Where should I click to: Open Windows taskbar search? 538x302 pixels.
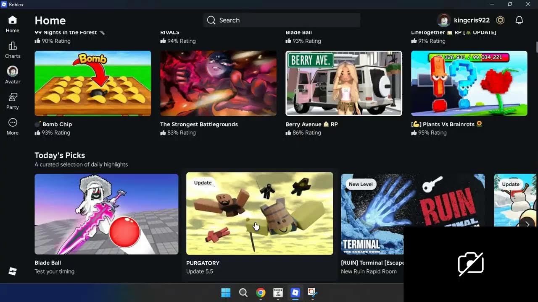[243, 292]
